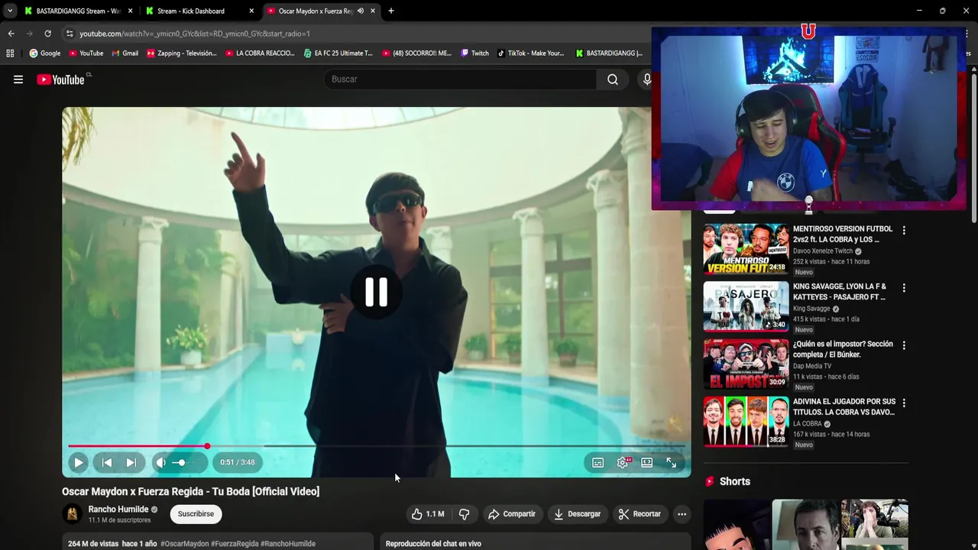Skip to the previous video

coord(107,462)
